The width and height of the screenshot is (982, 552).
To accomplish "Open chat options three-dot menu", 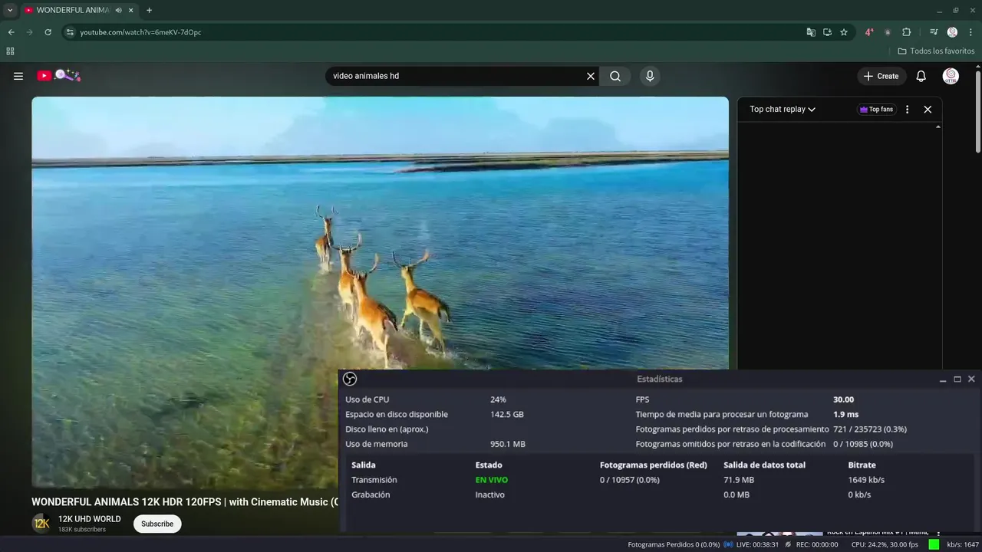I will pyautogui.click(x=907, y=109).
